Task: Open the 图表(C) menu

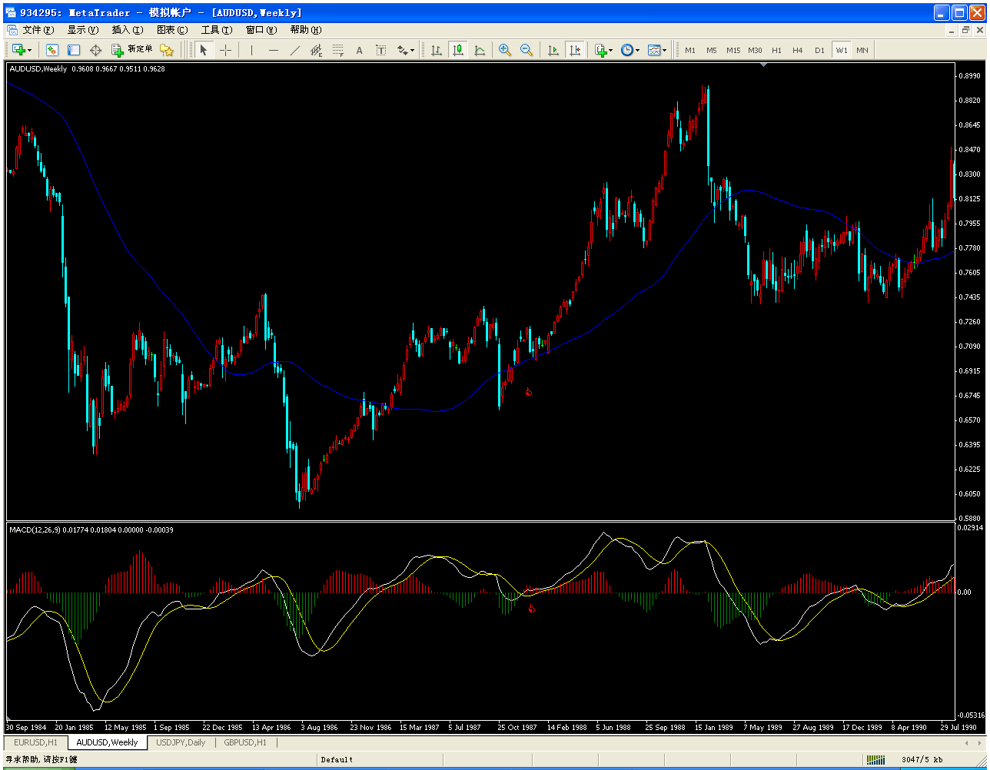Action: tap(172, 30)
